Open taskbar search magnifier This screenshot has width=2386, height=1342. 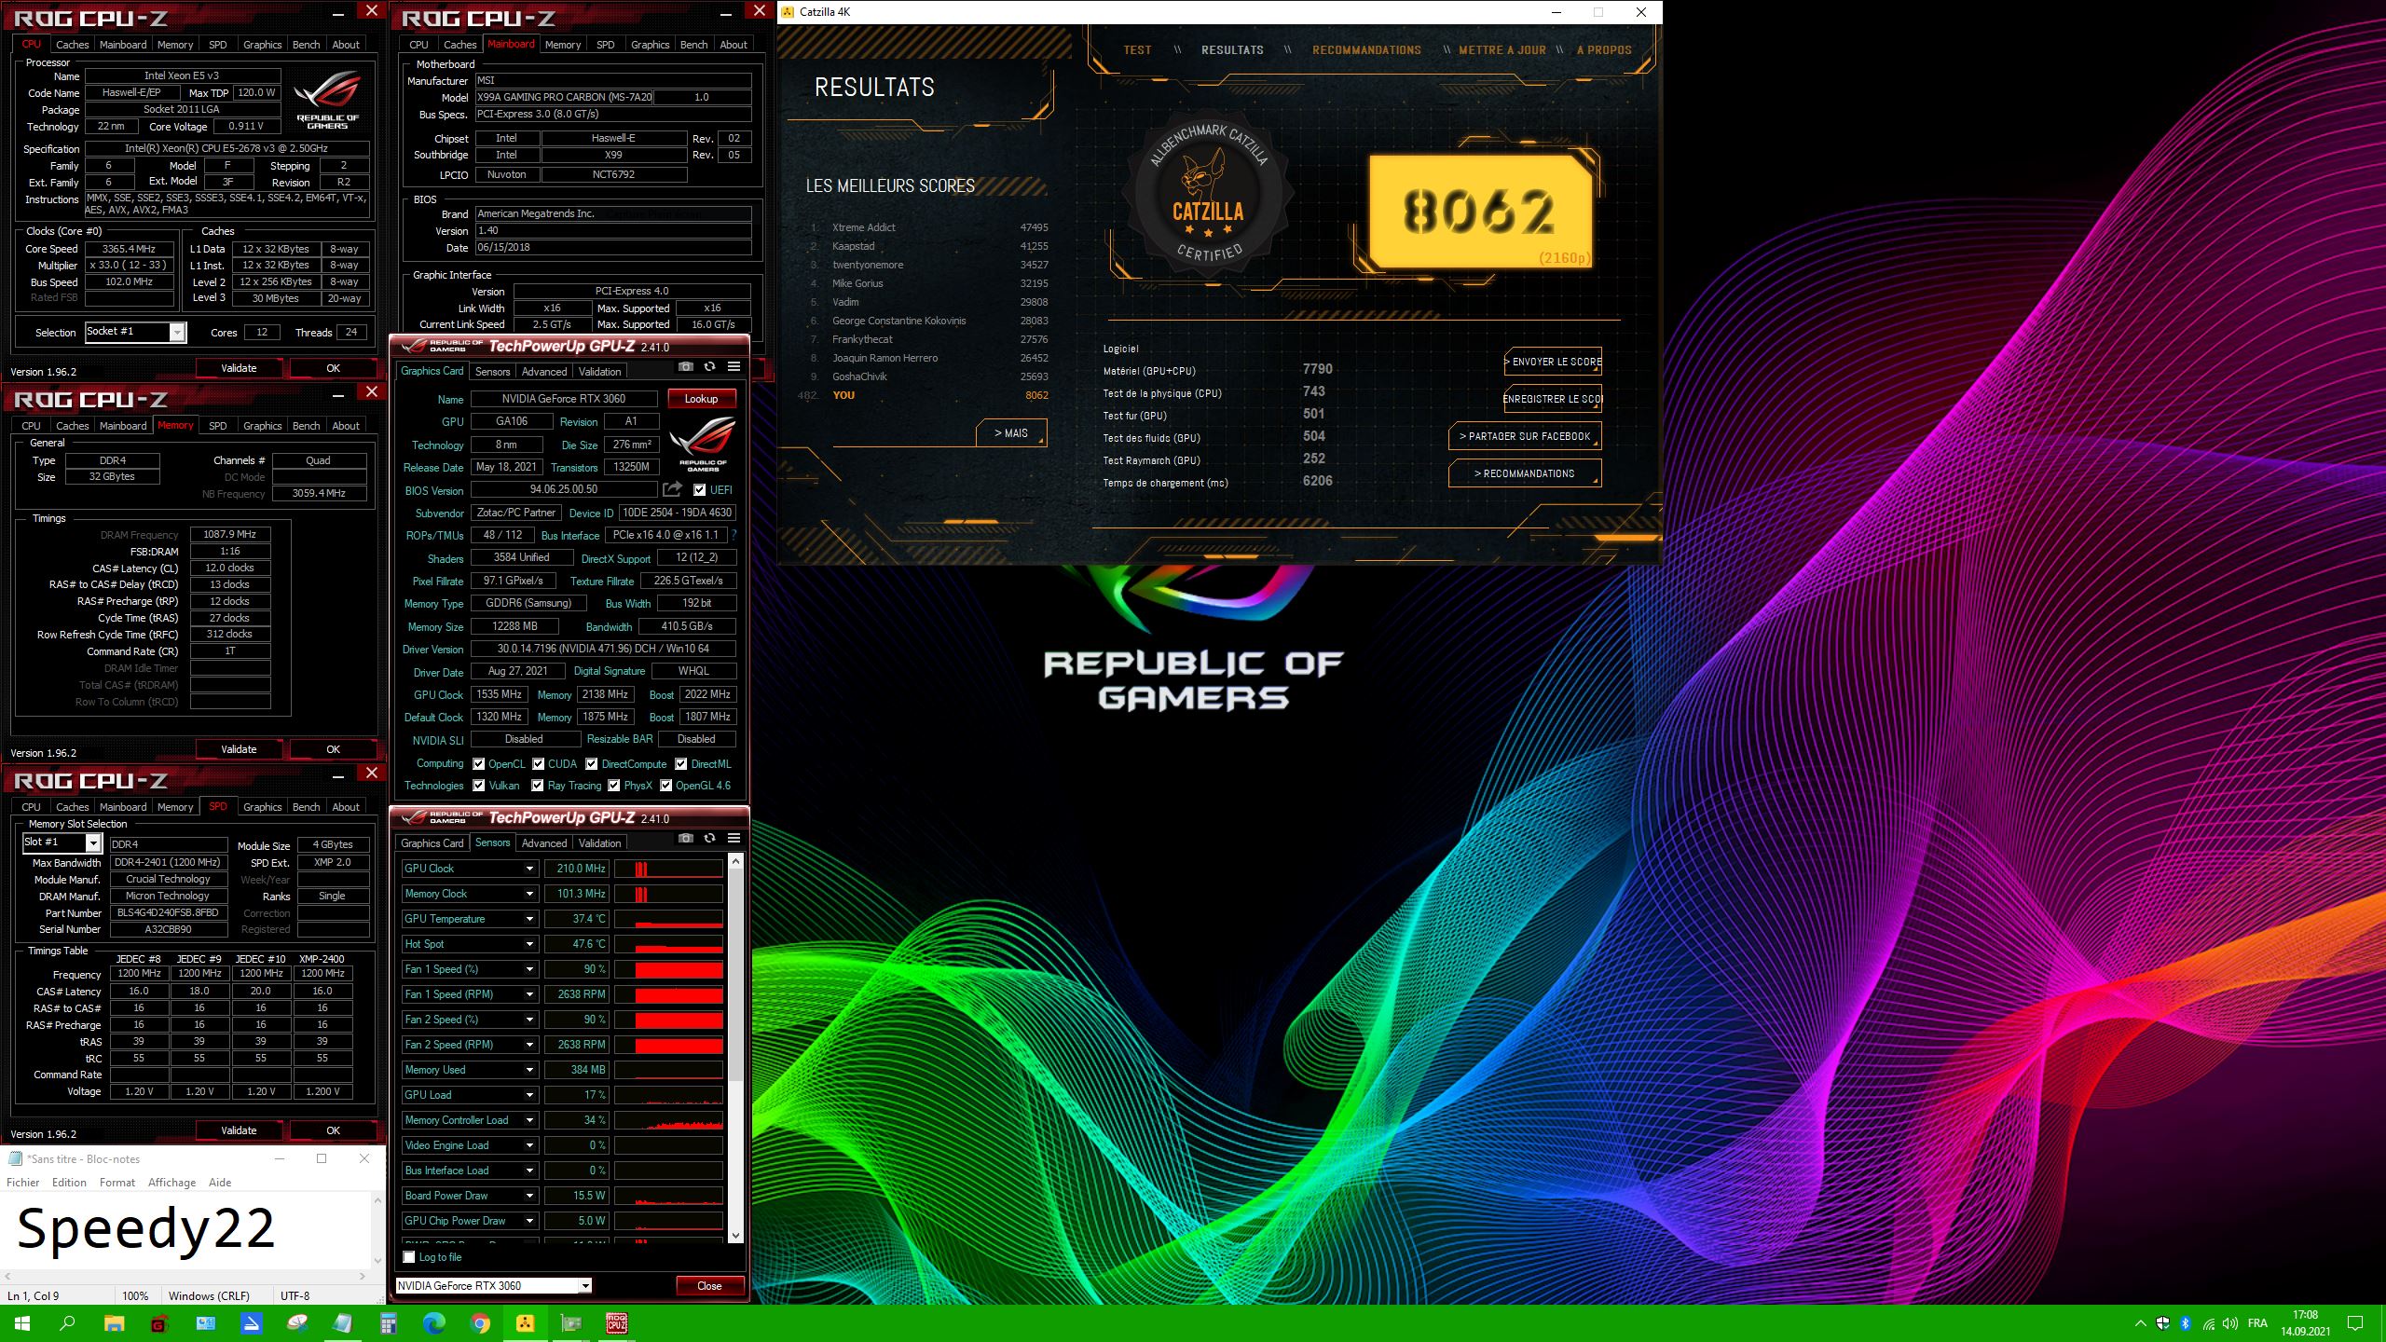click(x=67, y=1323)
